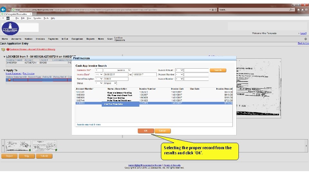Viewport: 309px width, 174px height.
Task: Click the settings gear icon near navigation bar
Action: tap(305, 39)
